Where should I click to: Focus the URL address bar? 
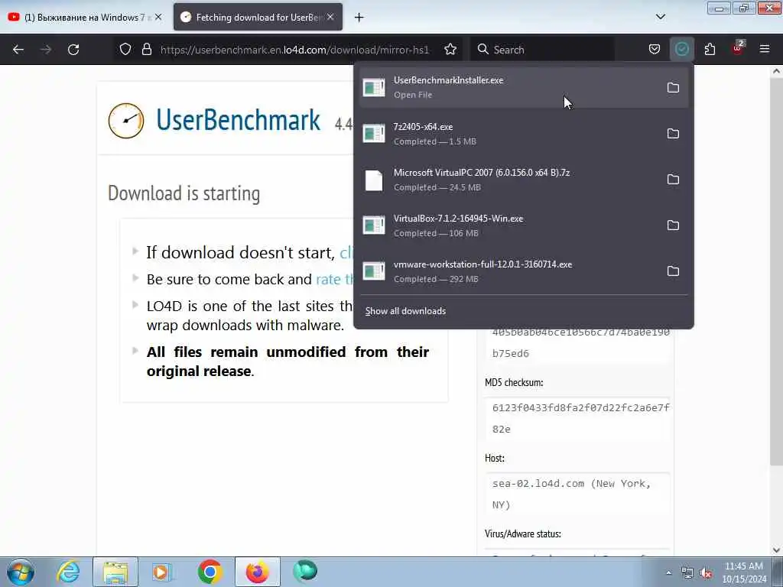coord(294,50)
